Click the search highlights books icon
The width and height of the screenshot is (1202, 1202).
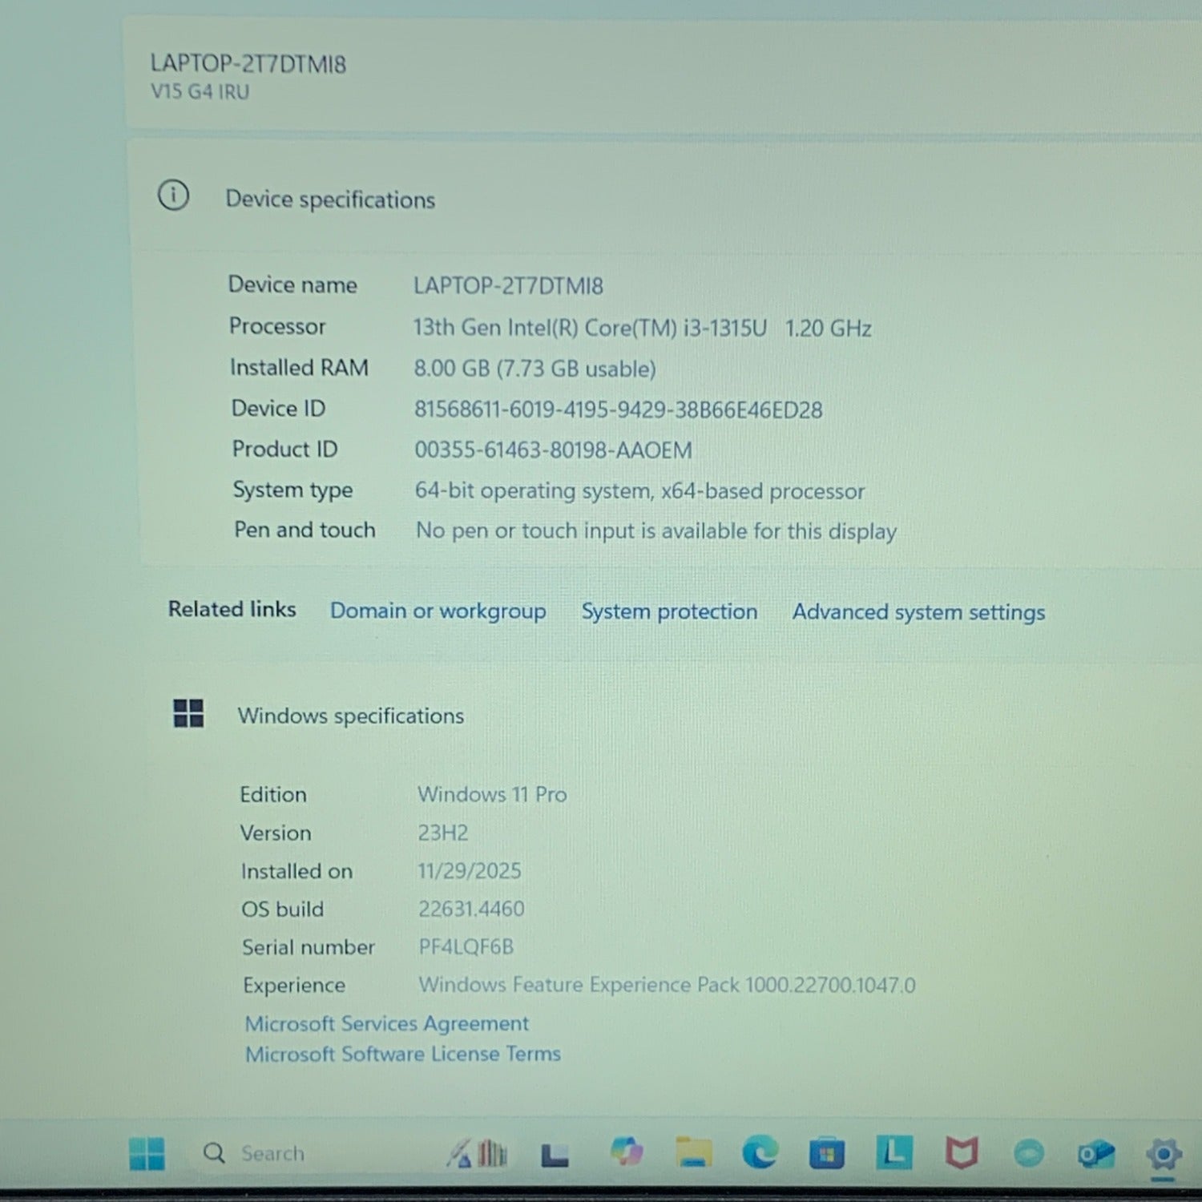pyautogui.click(x=478, y=1154)
